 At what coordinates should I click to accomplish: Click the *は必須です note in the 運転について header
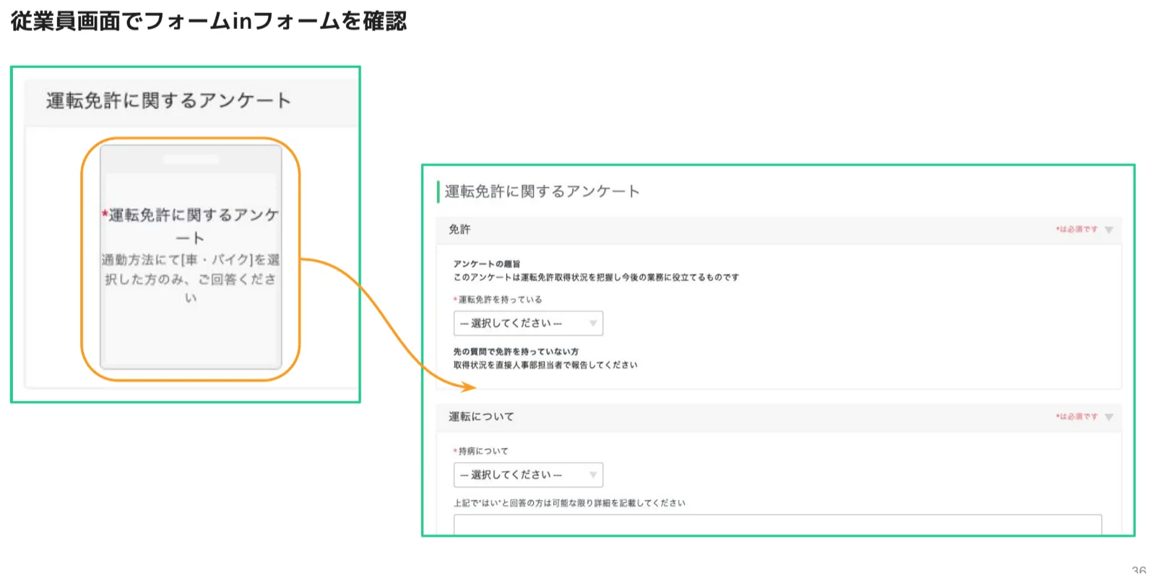point(1077,417)
